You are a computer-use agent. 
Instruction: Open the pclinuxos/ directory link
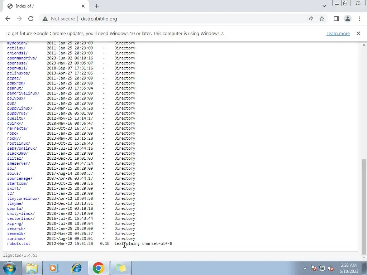[19, 73]
